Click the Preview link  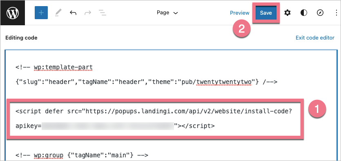[240, 13]
